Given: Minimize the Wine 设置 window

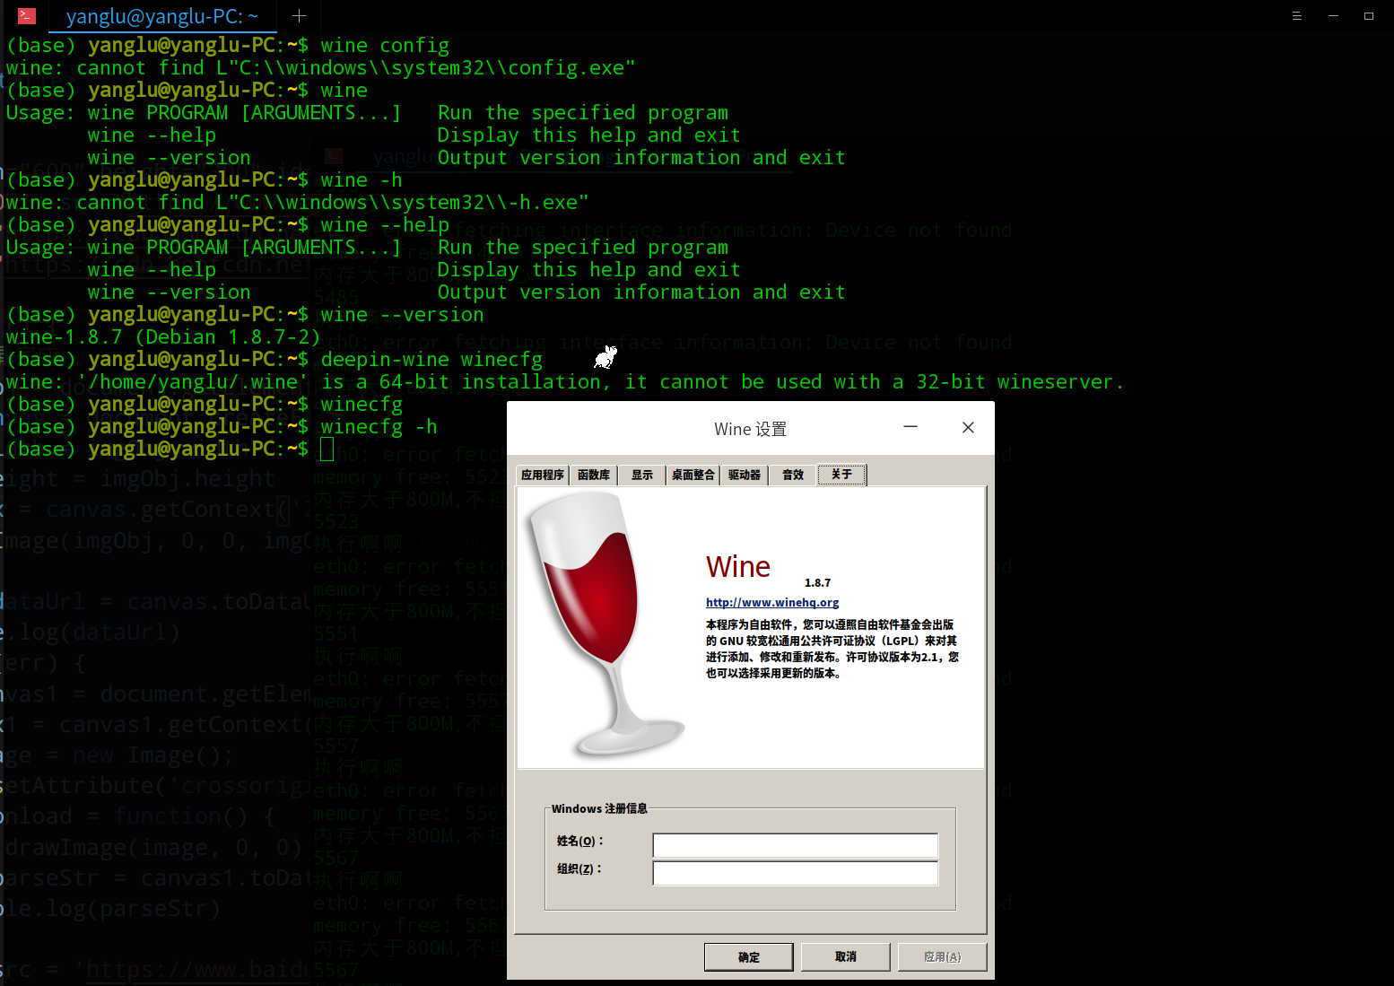Looking at the screenshot, I should coord(910,428).
